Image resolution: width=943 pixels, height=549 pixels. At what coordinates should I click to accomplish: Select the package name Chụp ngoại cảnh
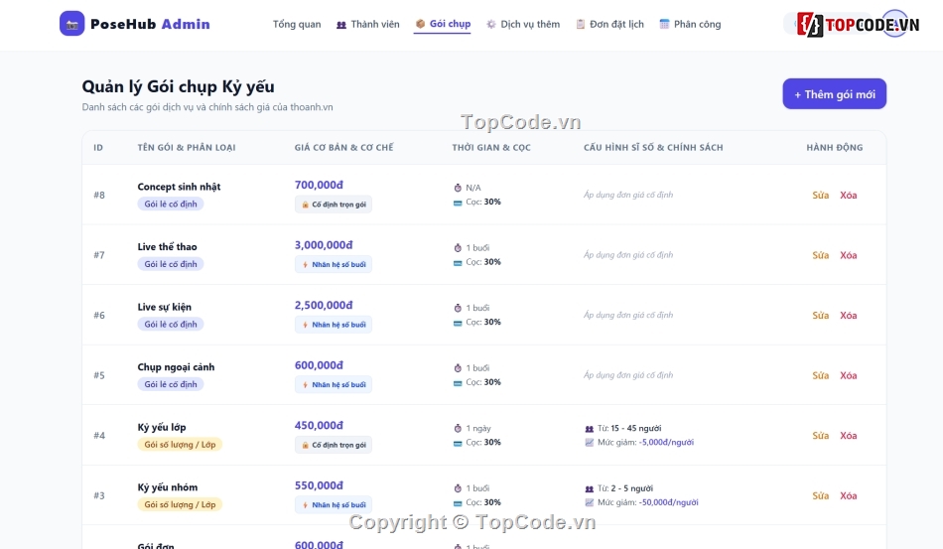(176, 366)
